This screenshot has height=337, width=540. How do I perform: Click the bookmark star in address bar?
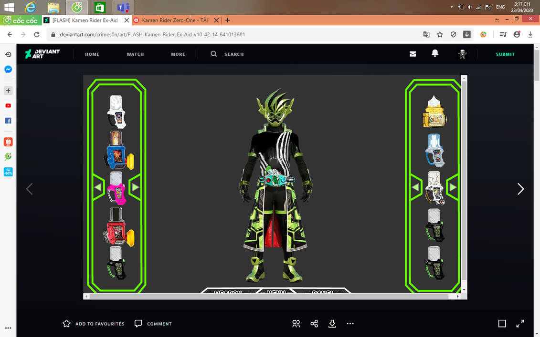click(440, 34)
